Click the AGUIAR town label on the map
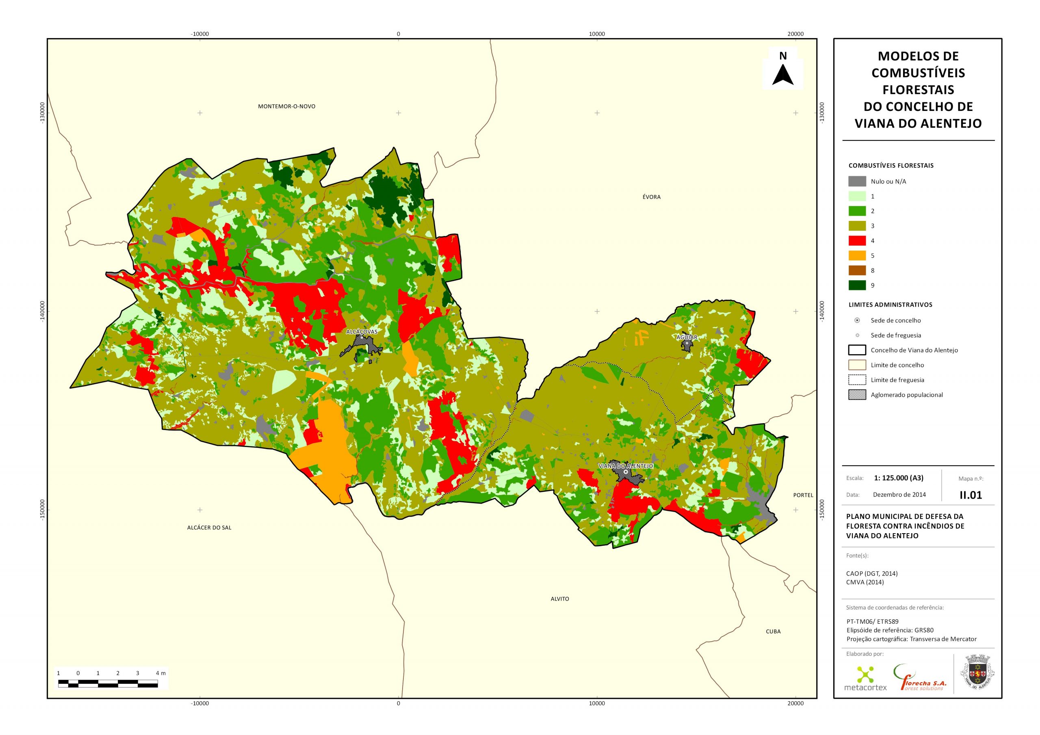This screenshot has height=735, width=1040. [x=687, y=337]
